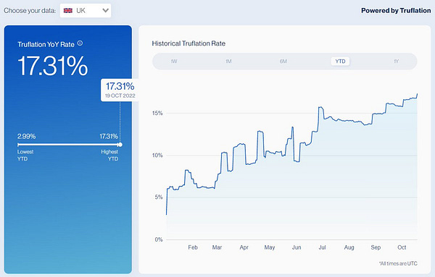This screenshot has height=277, width=435.
Task: Select the 6M time range tab
Action: [x=283, y=61]
